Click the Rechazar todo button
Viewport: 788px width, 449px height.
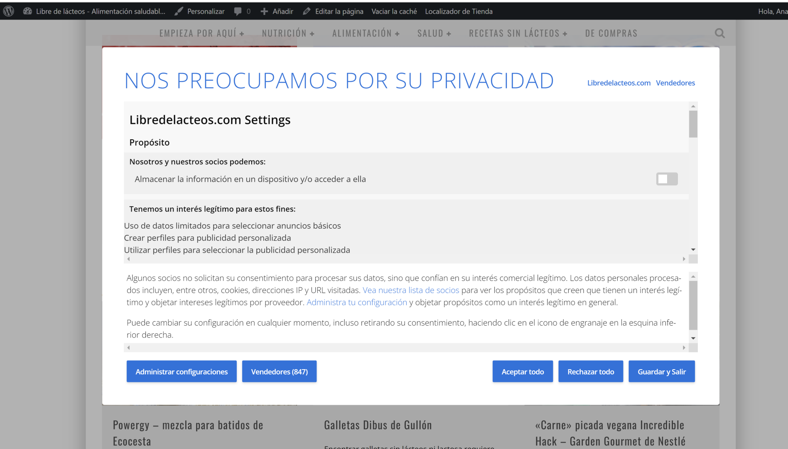[591, 371]
